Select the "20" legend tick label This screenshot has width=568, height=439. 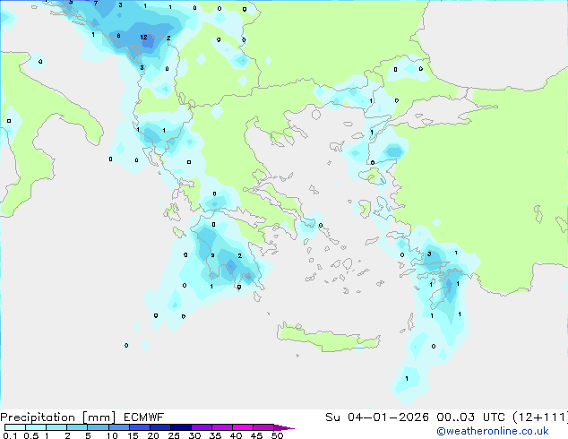tap(153, 435)
